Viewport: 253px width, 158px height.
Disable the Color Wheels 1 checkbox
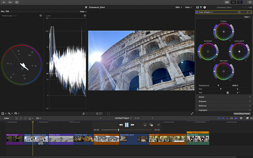(197, 12)
